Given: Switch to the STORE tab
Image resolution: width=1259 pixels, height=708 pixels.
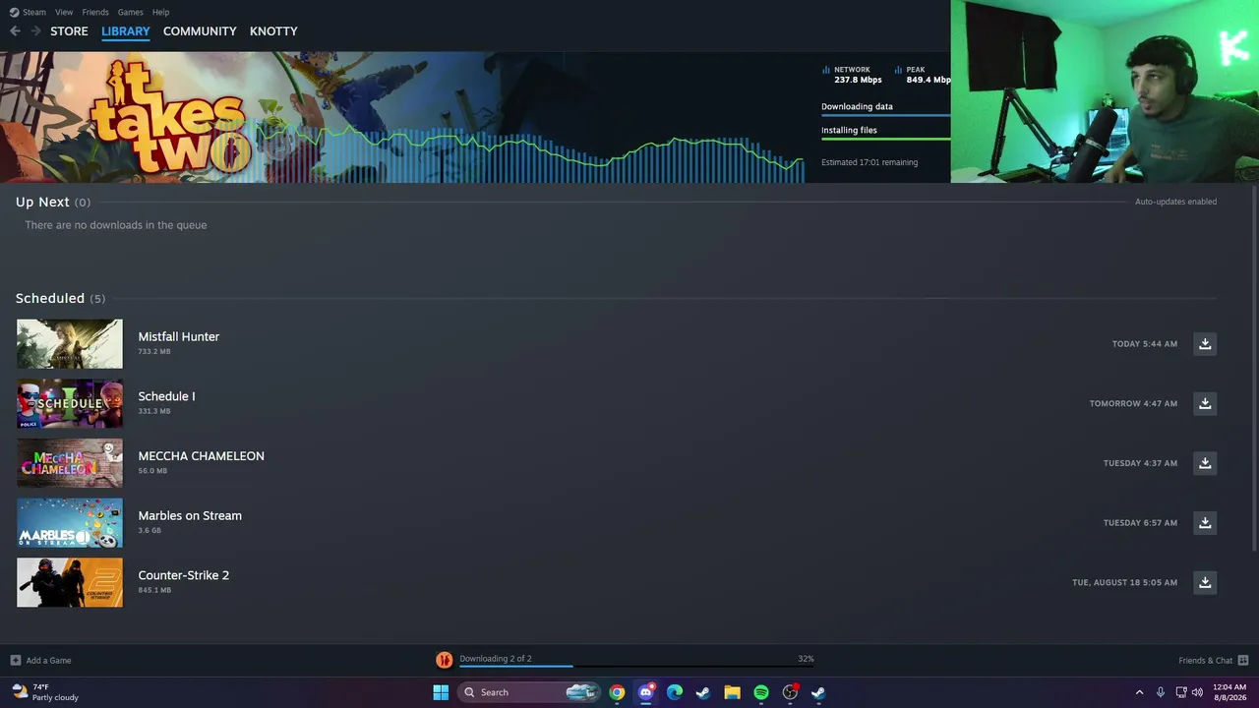Looking at the screenshot, I should pyautogui.click(x=69, y=31).
